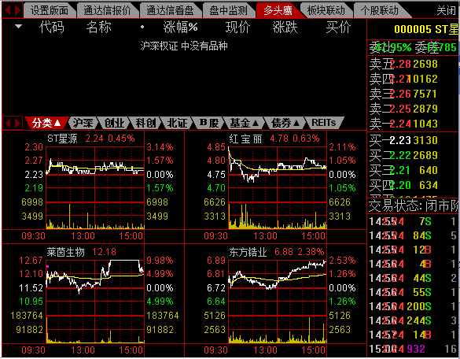Sort by the 买价 column header
460x359 pixels.
coord(338,28)
